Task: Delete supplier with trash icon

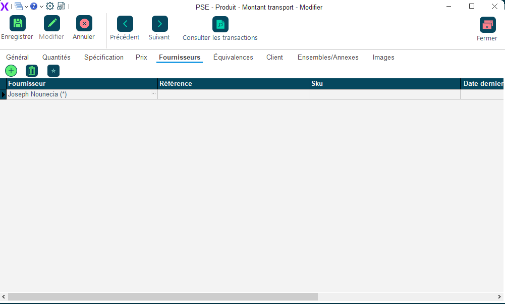Action: (x=32, y=71)
